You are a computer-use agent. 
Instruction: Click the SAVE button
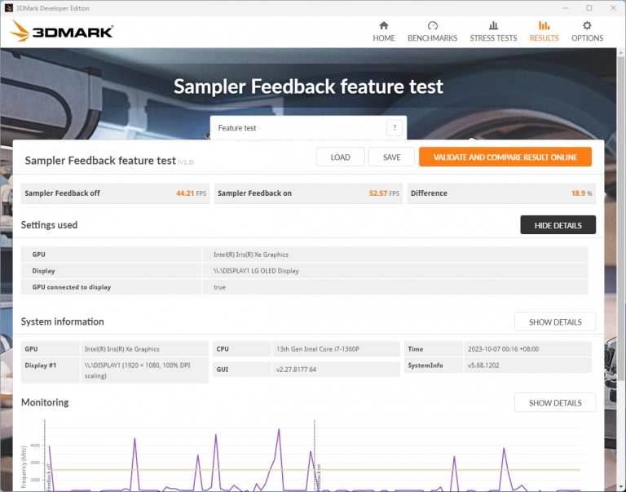391,157
